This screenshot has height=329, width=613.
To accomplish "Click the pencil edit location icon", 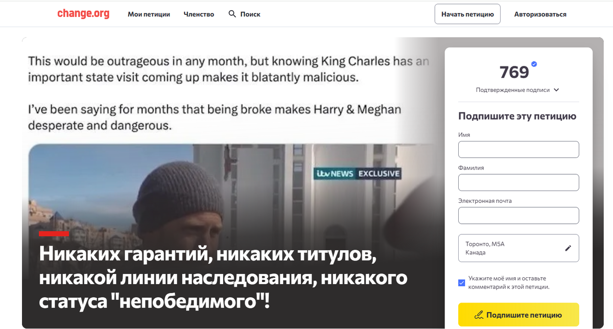I will pos(568,248).
